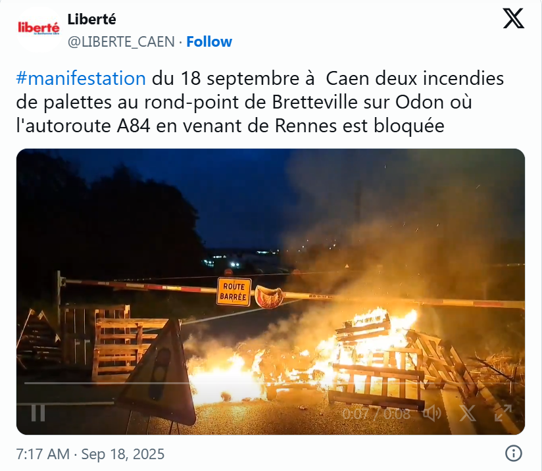542x471 pixels.
Task: Open the #manifestation hashtag link
Action: click(x=81, y=78)
